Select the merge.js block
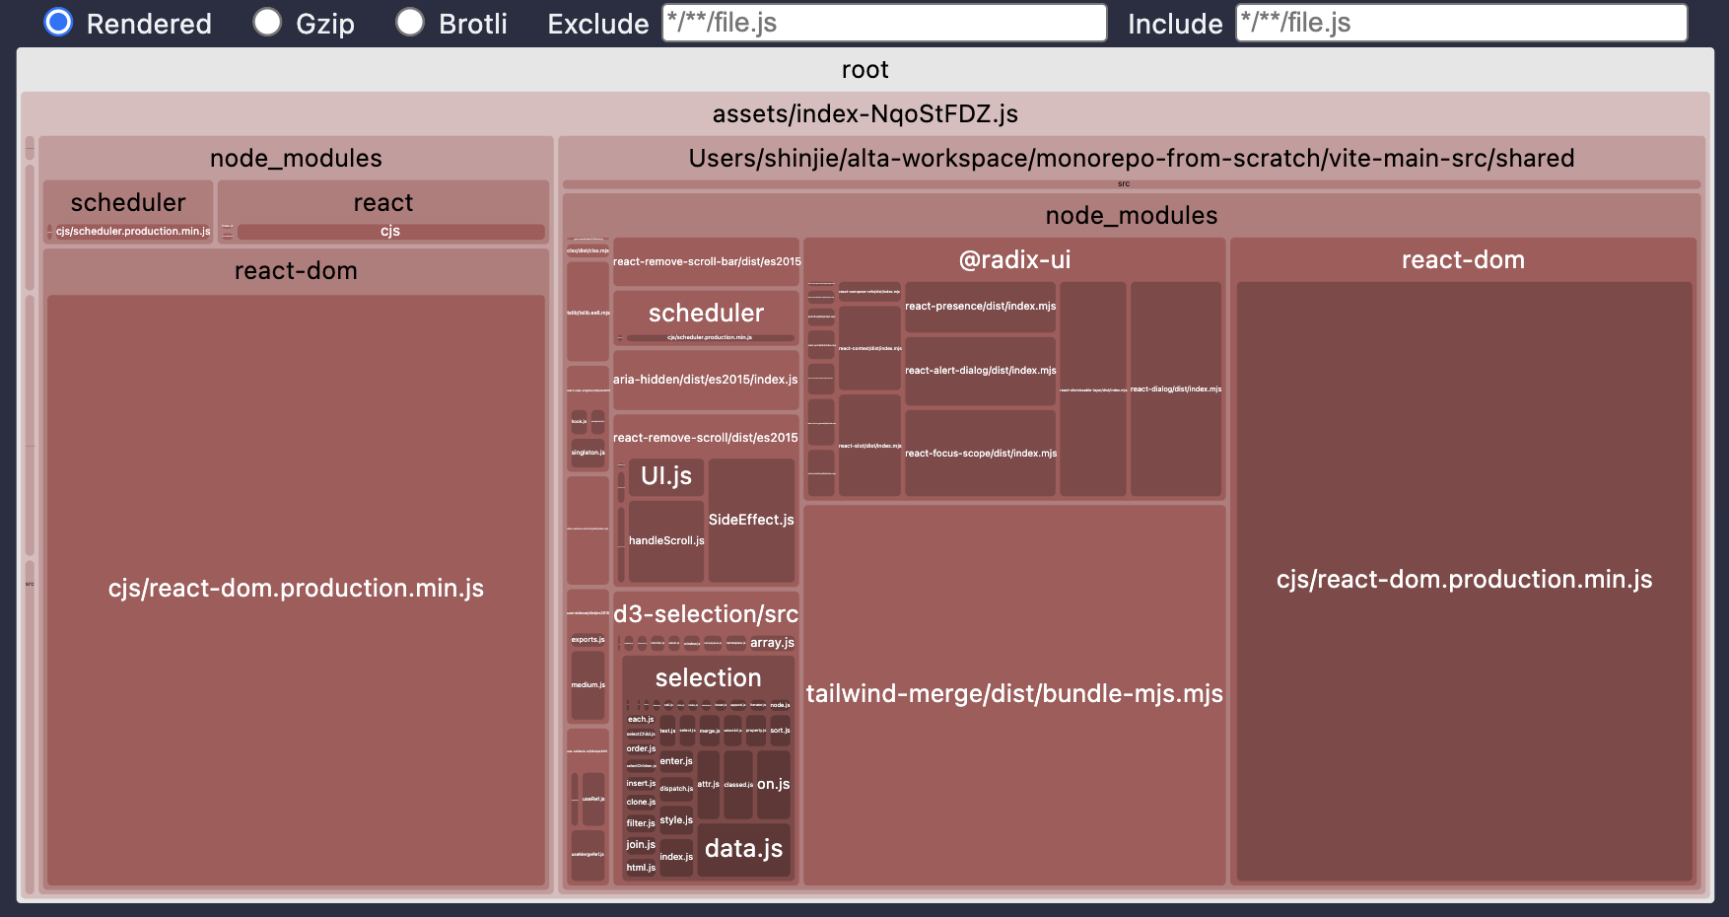Image resolution: width=1729 pixels, height=917 pixels. click(x=709, y=731)
